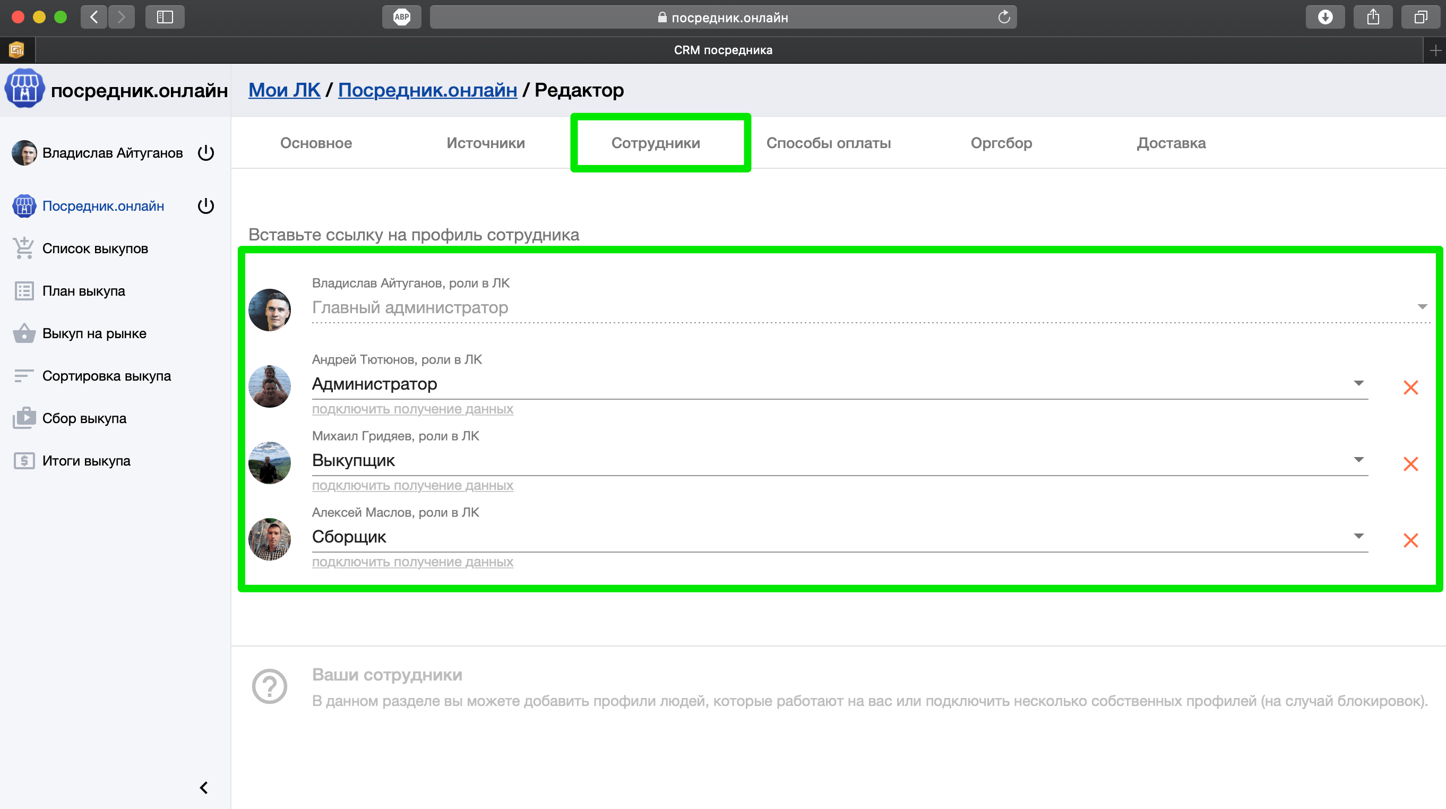Open Сбор выкупа briefcase icon
The height and width of the screenshot is (809, 1446).
pyautogui.click(x=23, y=418)
